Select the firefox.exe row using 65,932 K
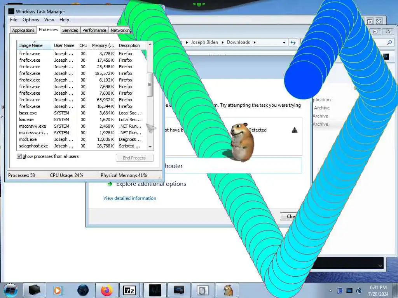The image size is (398, 298). 82,100
